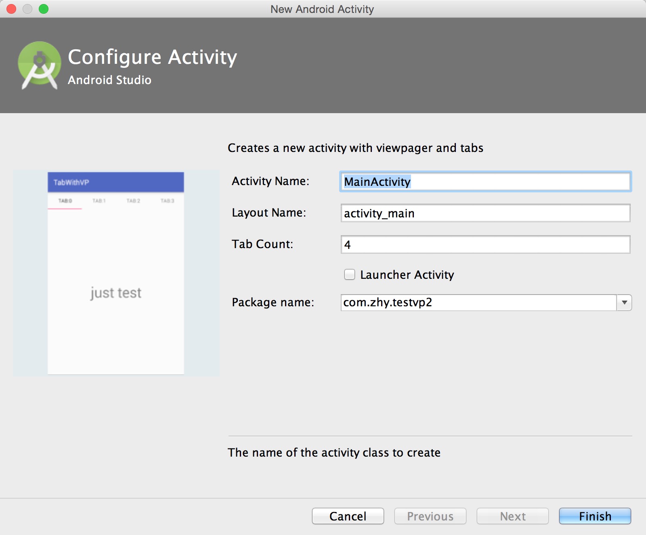Open the Package name dropdown arrow
The width and height of the screenshot is (646, 535).
[x=624, y=303]
